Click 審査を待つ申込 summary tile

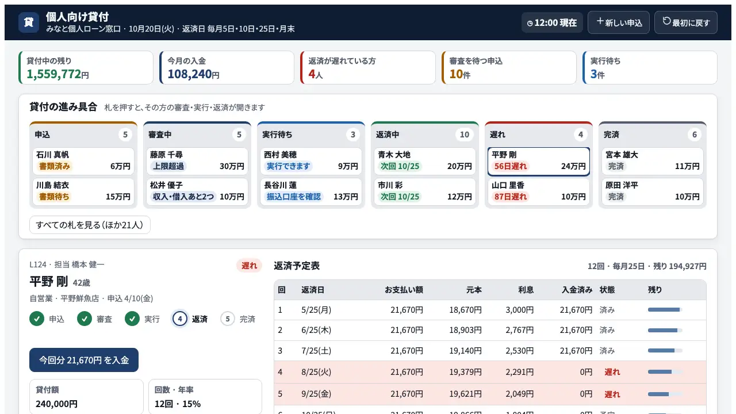click(509, 68)
